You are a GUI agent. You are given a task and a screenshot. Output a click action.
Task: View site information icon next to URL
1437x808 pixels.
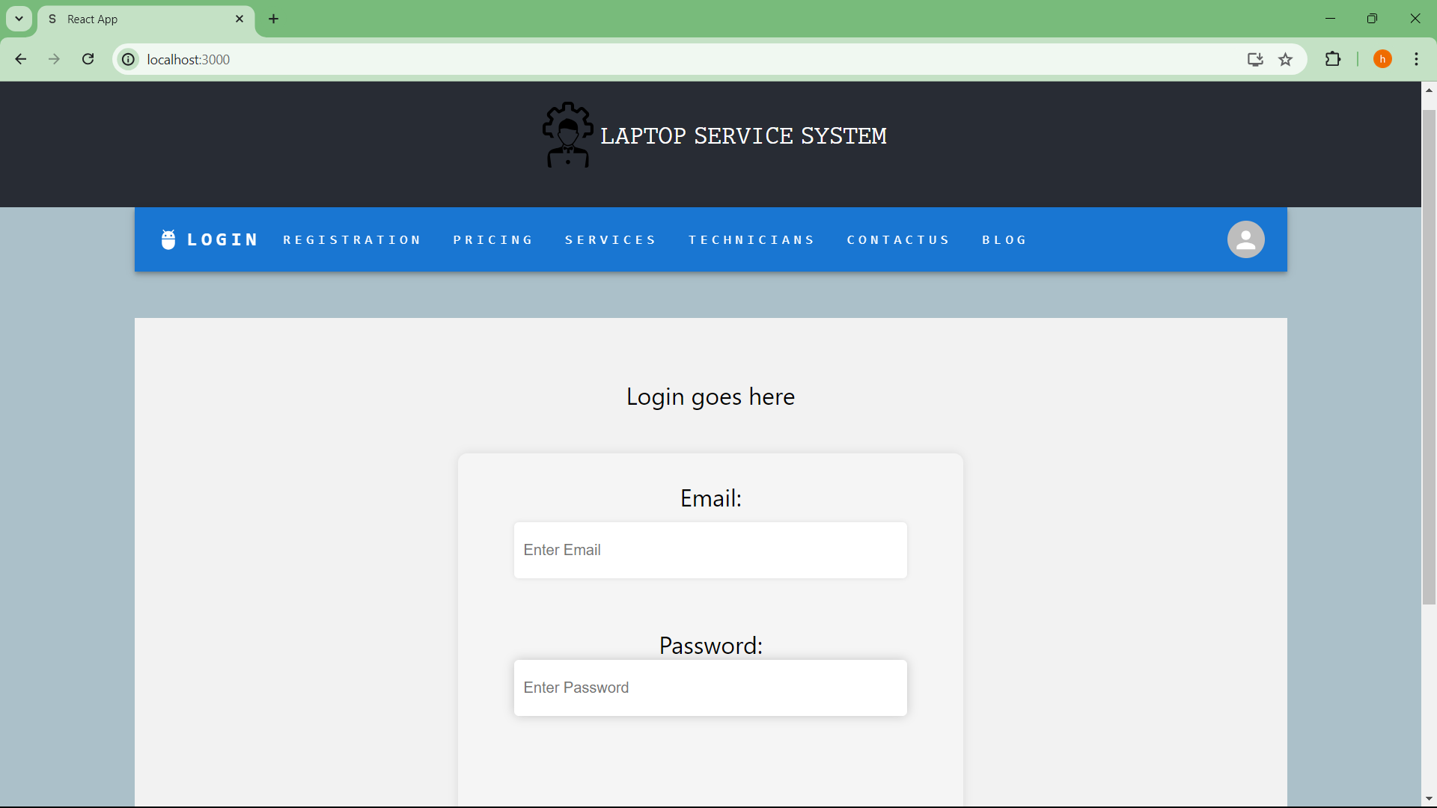[129, 59]
